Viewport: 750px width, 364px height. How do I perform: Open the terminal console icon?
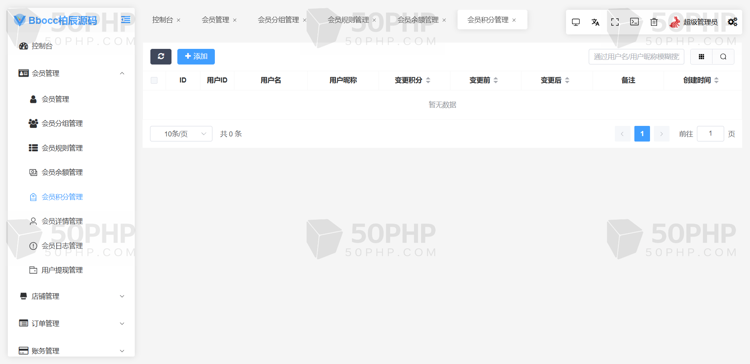tap(634, 22)
